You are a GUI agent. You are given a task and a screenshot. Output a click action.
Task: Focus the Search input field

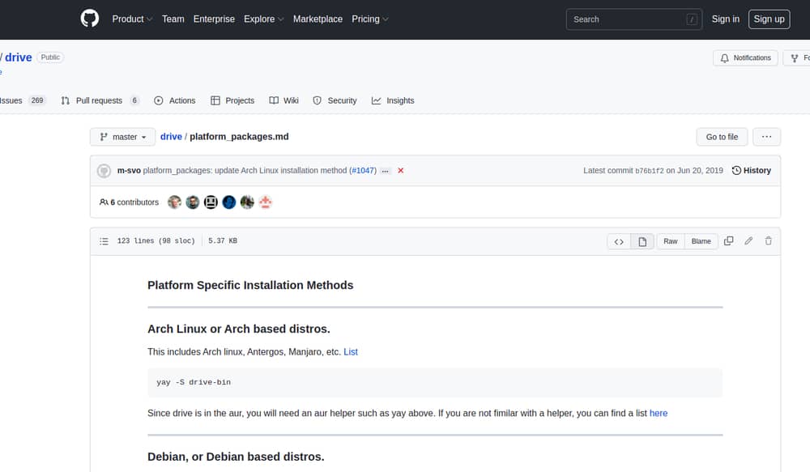[x=634, y=19]
